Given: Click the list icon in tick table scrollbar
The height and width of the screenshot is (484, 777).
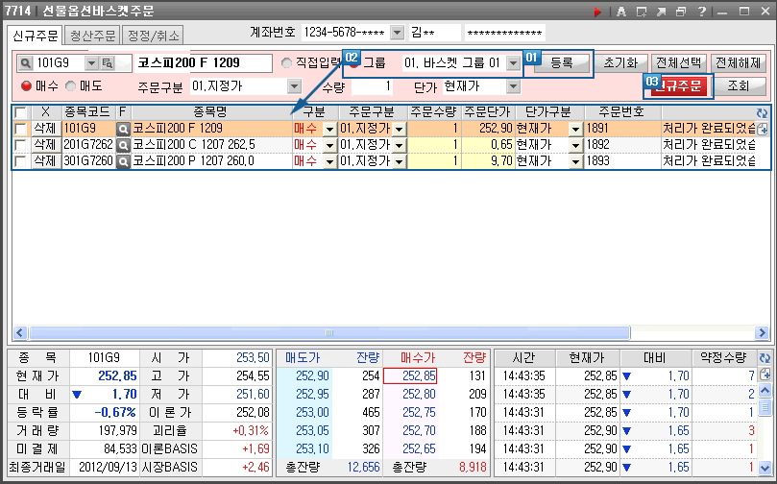Looking at the screenshot, I should coord(765,407).
